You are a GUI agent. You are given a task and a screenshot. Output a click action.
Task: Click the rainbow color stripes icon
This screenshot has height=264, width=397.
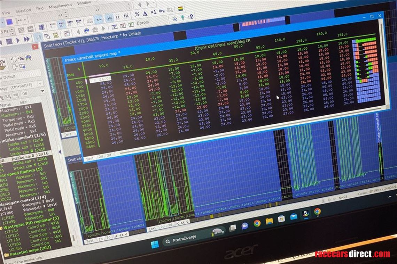click(181, 9)
